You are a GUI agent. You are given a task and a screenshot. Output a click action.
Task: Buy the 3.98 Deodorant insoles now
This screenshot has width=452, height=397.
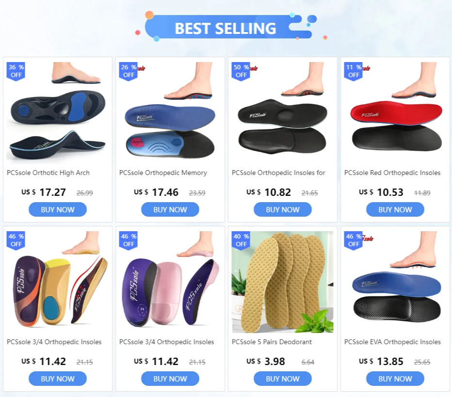pos(282,379)
